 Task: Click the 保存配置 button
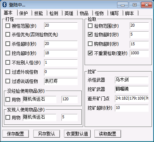point(16,134)
